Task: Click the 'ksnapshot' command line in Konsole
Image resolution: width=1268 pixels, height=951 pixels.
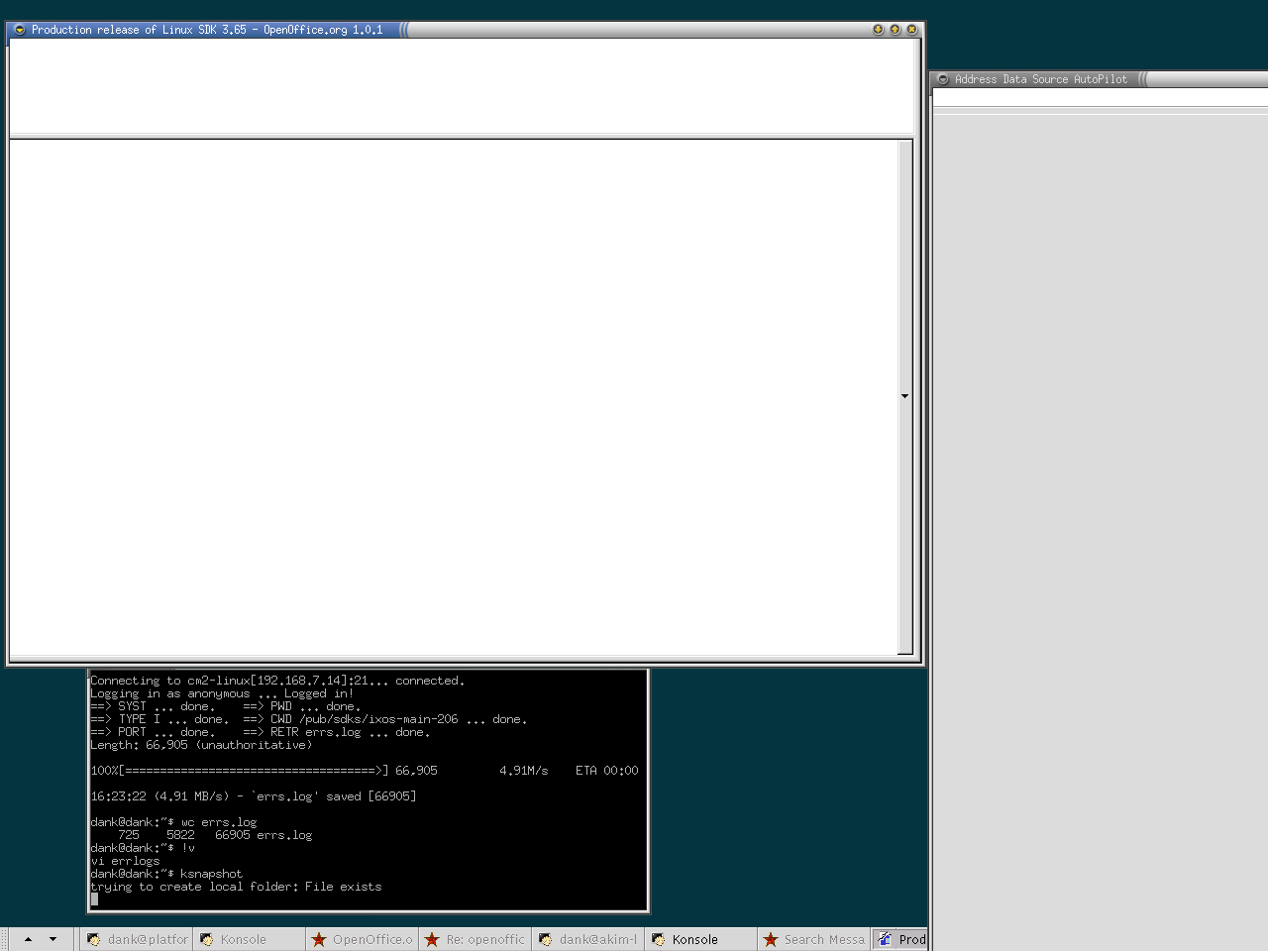Action: 166,874
